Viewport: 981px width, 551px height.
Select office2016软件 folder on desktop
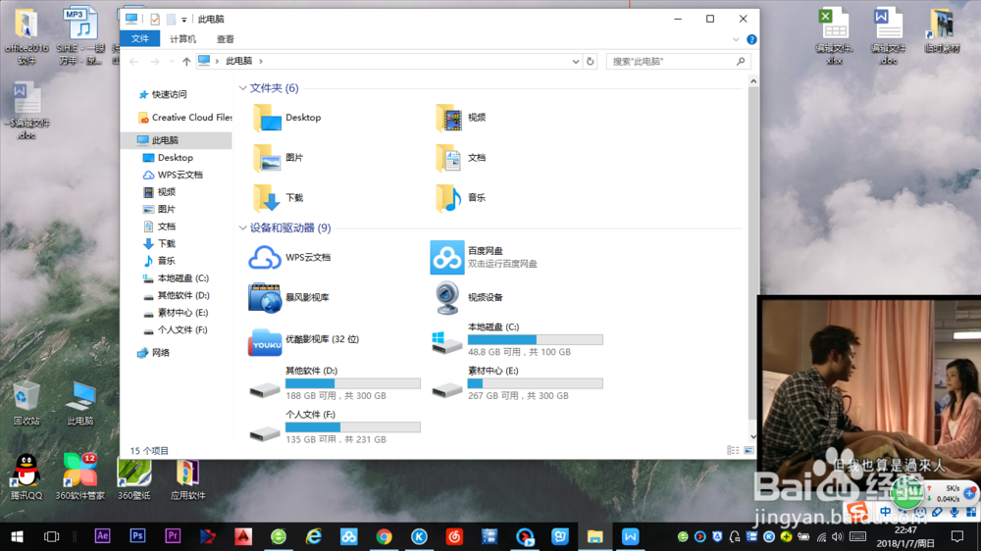pos(26,36)
